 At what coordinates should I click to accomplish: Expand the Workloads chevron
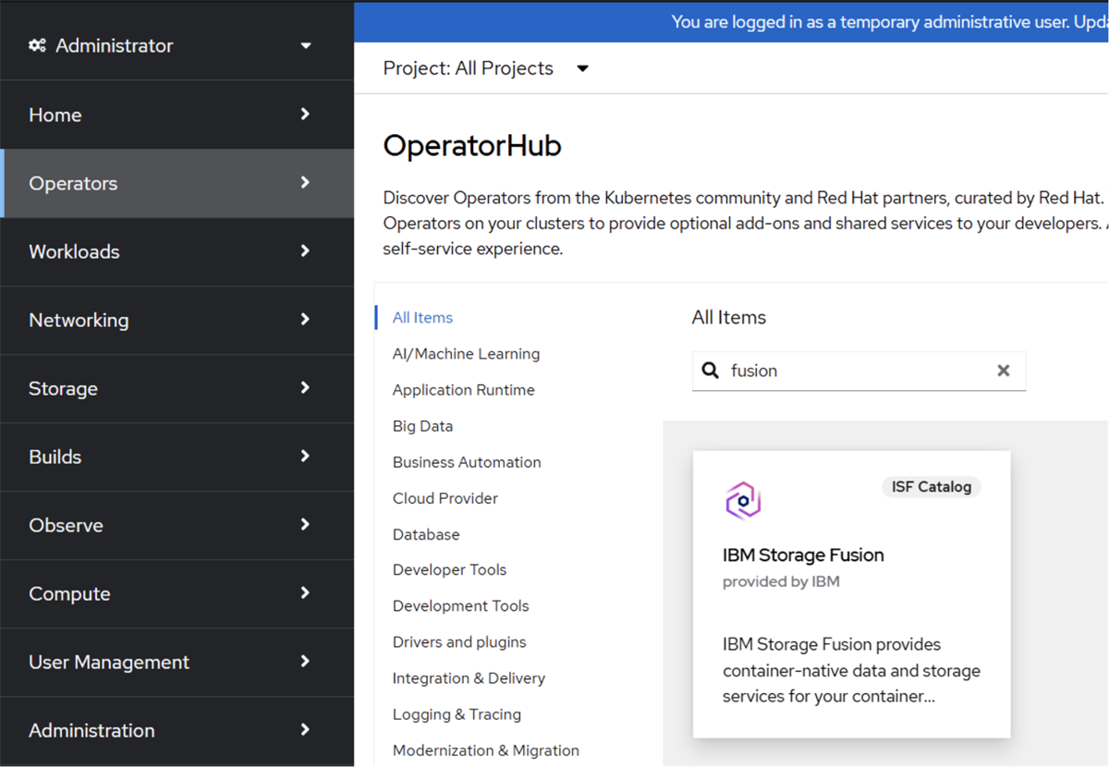tap(305, 250)
